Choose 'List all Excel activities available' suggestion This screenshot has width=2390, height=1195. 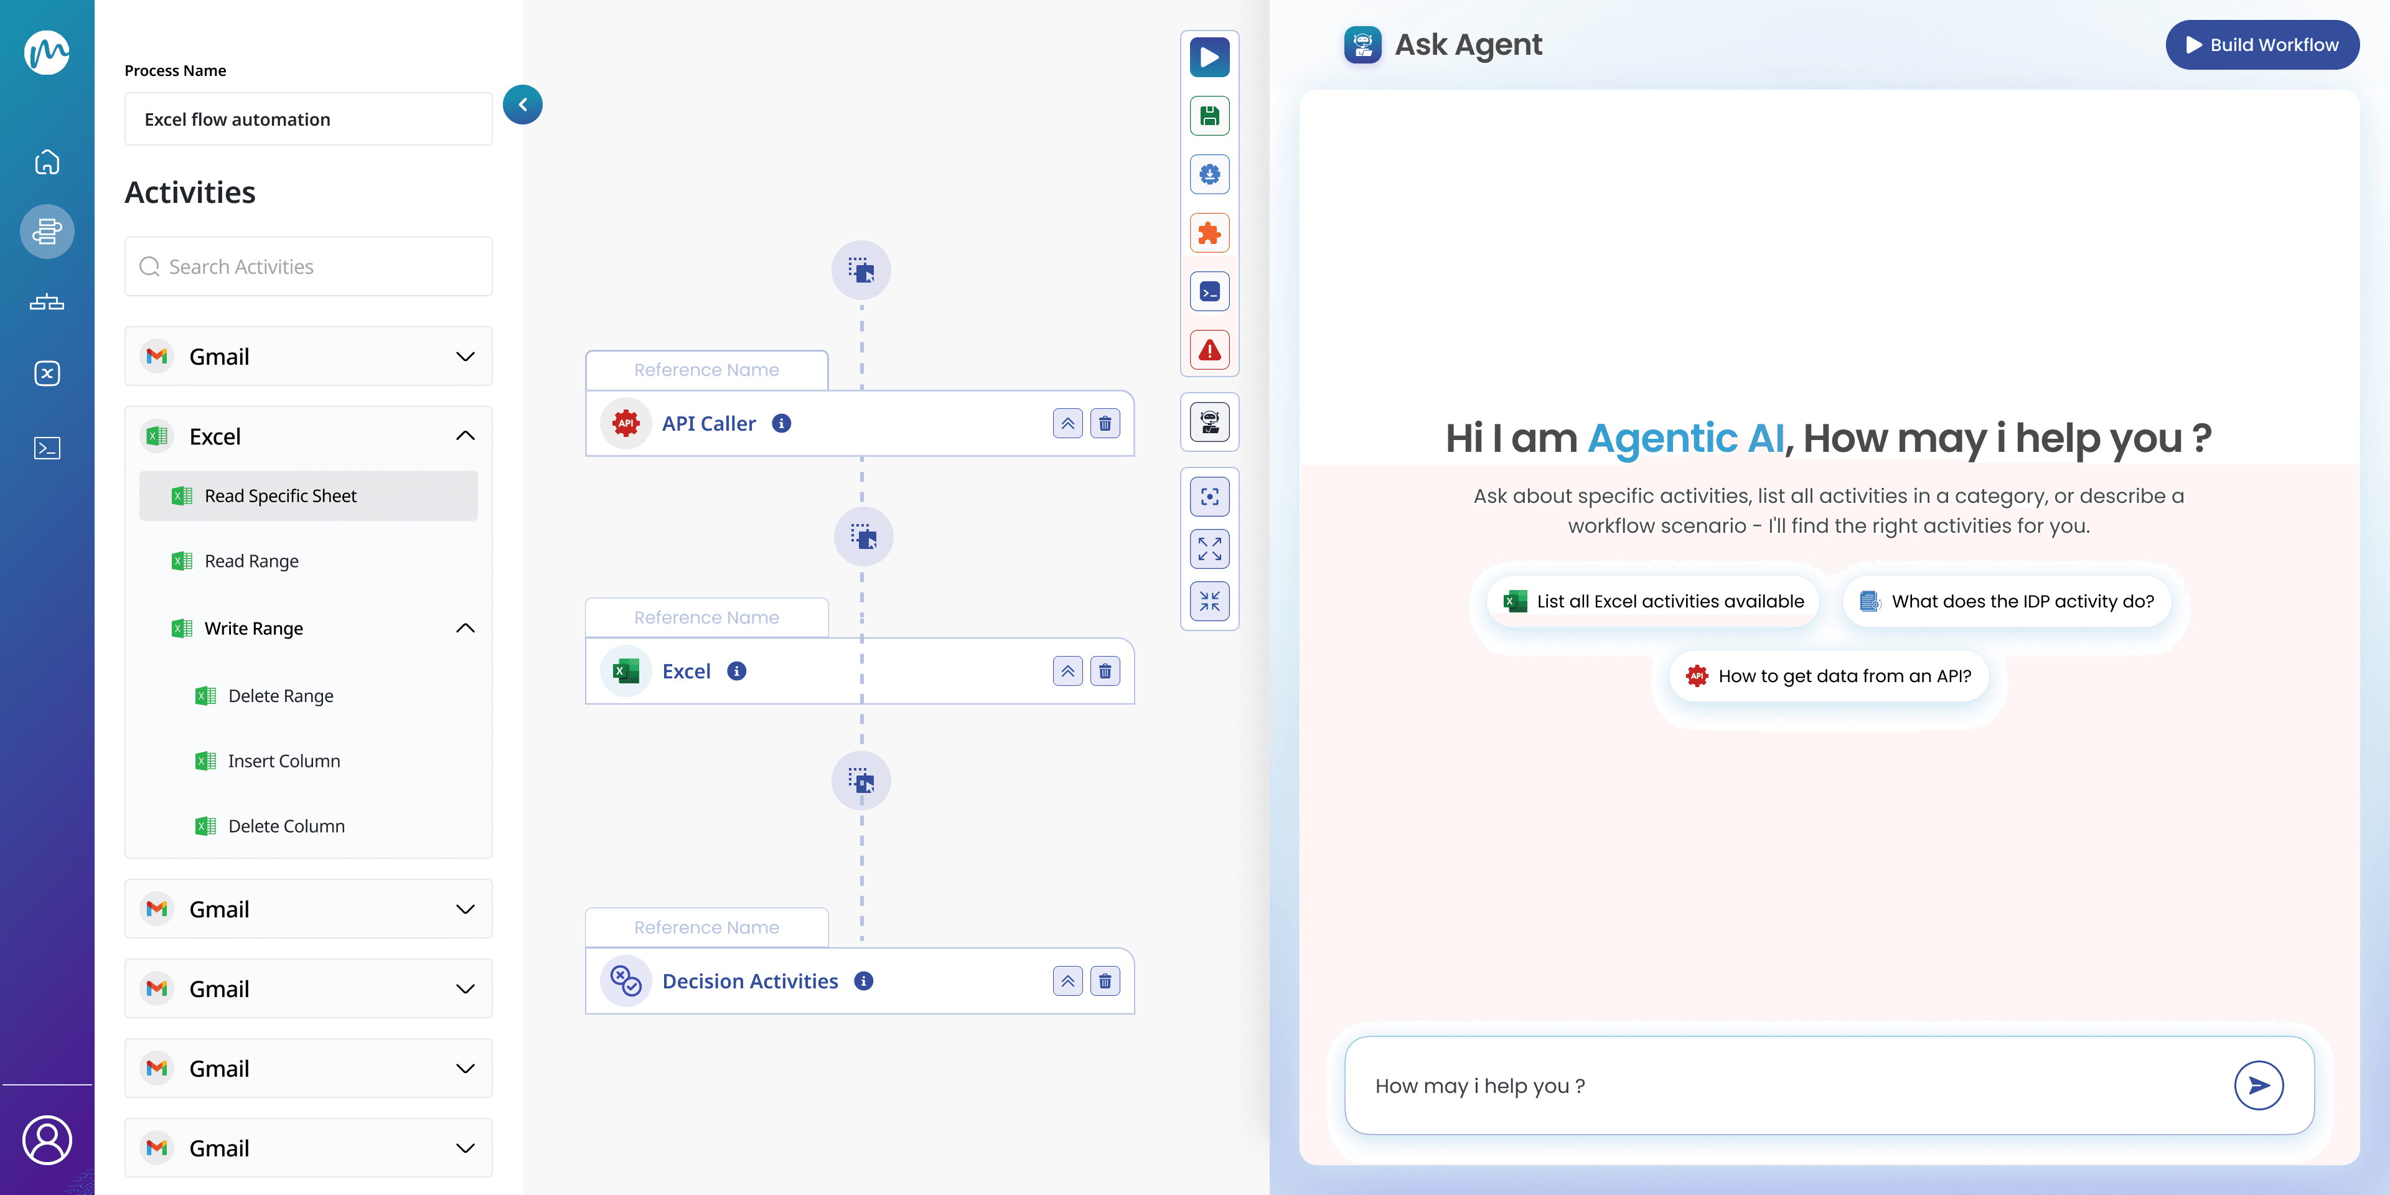pos(1653,601)
